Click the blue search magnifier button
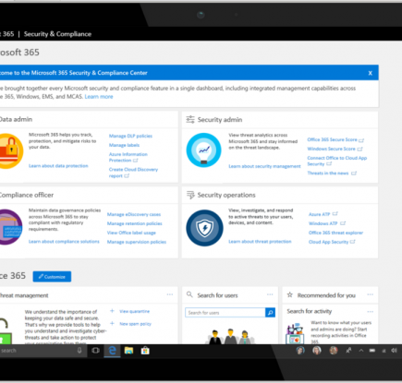 point(270,313)
